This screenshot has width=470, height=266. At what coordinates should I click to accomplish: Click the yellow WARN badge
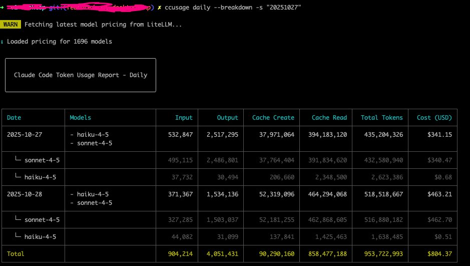coord(11,25)
